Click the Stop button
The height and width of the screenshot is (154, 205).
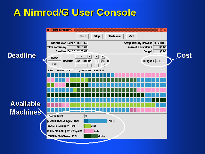tap(97, 36)
